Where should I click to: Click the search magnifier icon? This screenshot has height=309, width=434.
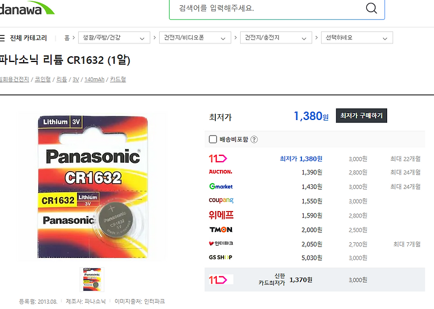pos(371,8)
